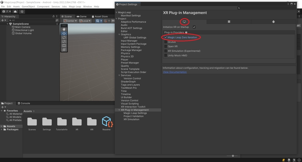The height and width of the screenshot is (162, 302).
Task: Enable Unity Mock HMD provider
Action: [166, 56]
